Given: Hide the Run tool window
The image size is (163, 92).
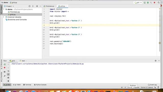Looking at the screenshot, I should [x=159, y=61].
